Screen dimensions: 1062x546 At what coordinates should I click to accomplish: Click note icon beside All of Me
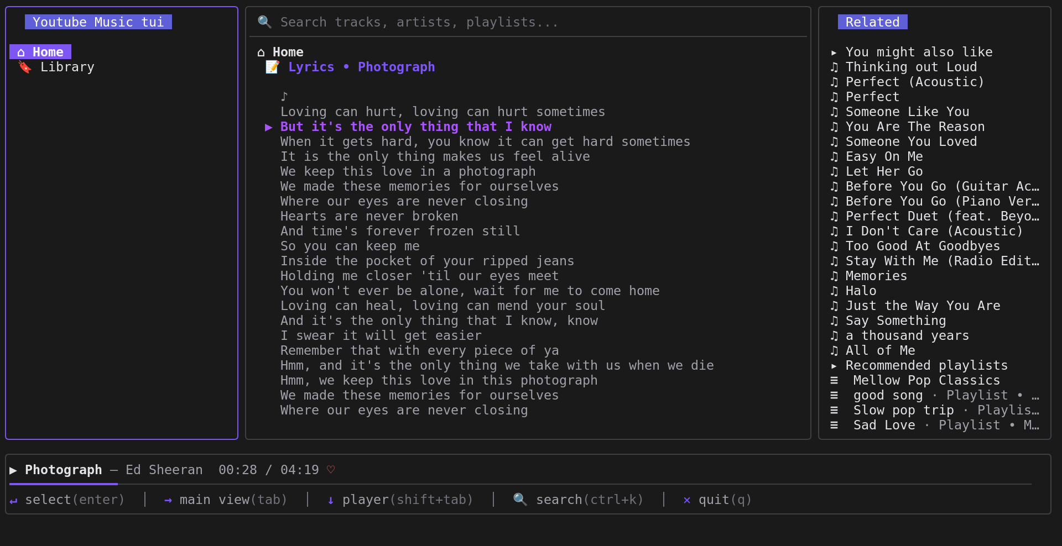click(x=834, y=350)
